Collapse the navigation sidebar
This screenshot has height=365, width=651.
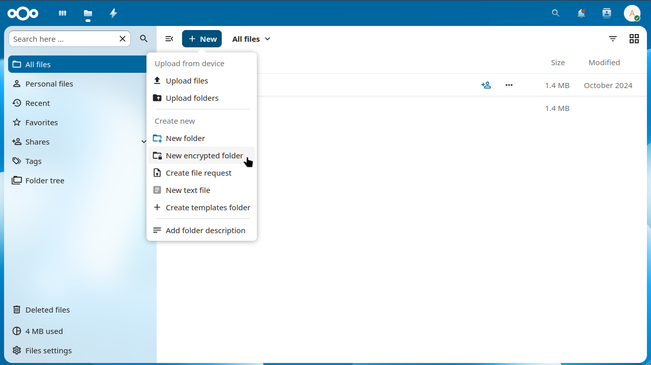click(x=169, y=39)
